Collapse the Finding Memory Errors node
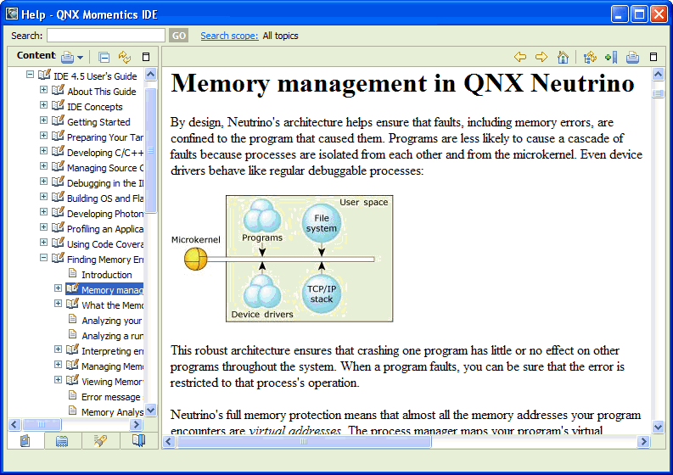 [44, 259]
